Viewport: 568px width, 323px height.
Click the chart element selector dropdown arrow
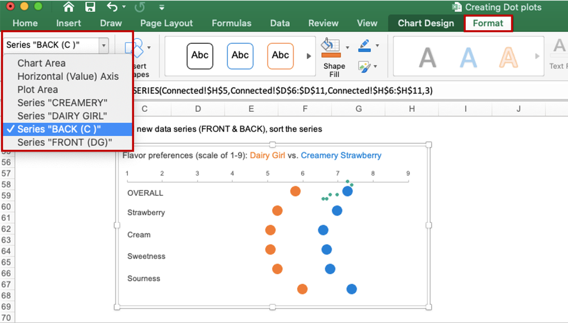tap(103, 45)
